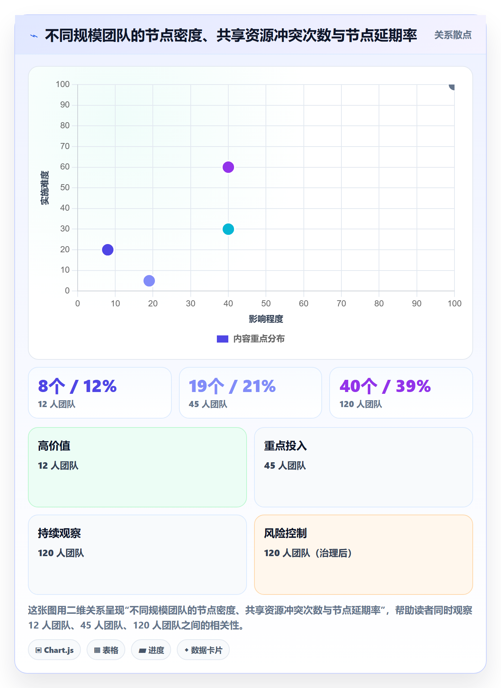Screen dimensions: 501x688
Task: Click the Chart.js chip's square icon
Action: pos(39,650)
